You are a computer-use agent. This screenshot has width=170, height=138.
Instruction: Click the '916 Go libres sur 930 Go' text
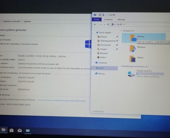click(148, 76)
